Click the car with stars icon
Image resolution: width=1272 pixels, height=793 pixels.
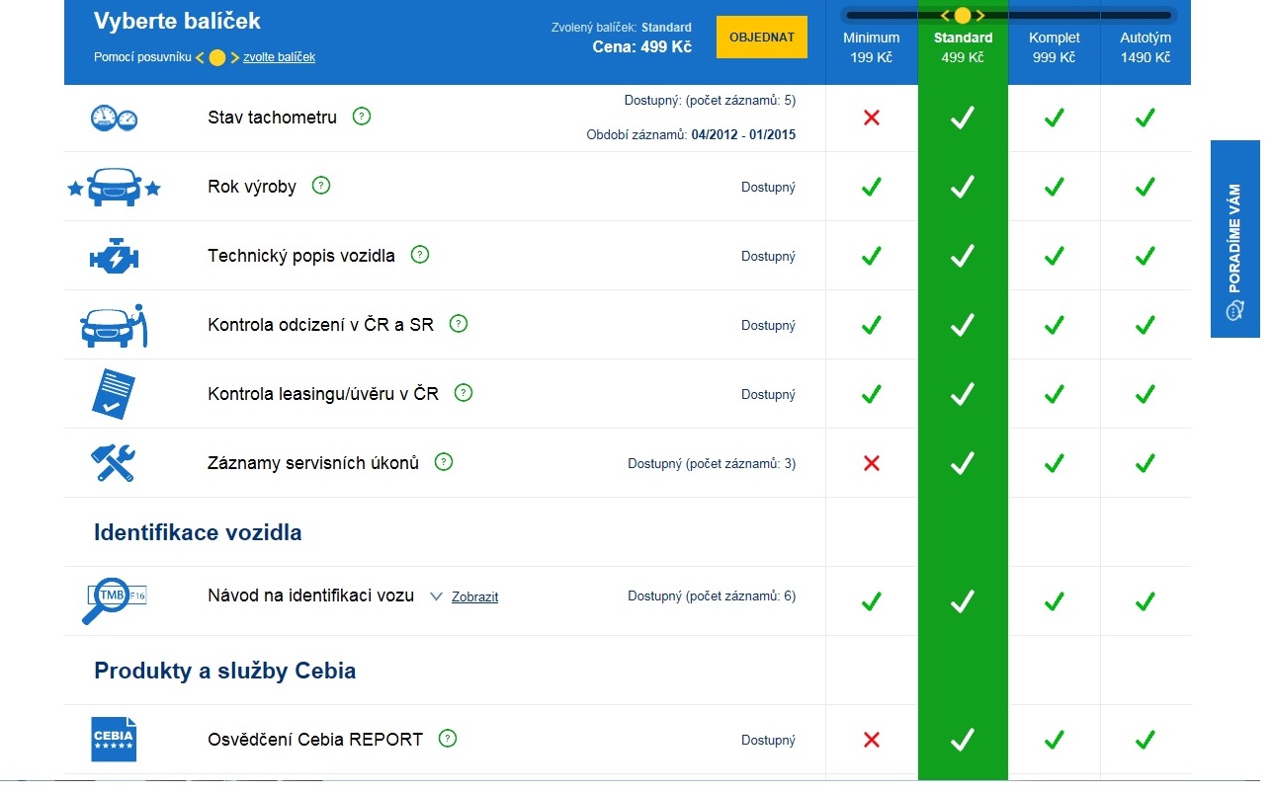point(113,187)
